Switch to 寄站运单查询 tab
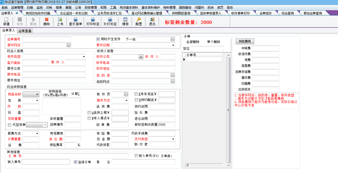Viewport: 338px width, 173px height. pyautogui.click(x=313, y=13)
